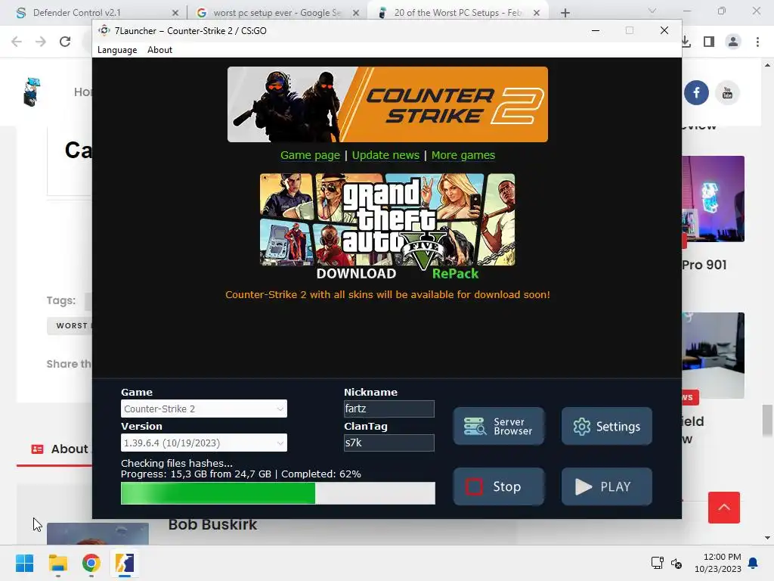Open a new browser tab

(565, 13)
